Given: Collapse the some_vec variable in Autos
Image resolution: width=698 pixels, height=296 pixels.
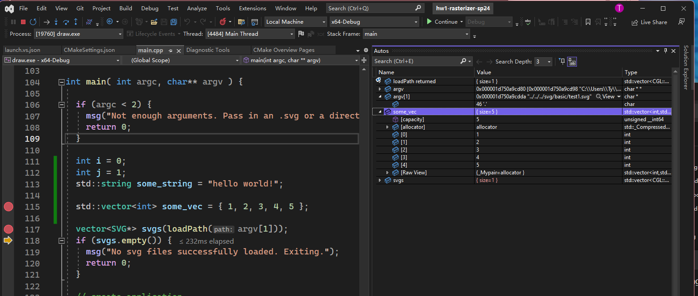Looking at the screenshot, I should 380,111.
